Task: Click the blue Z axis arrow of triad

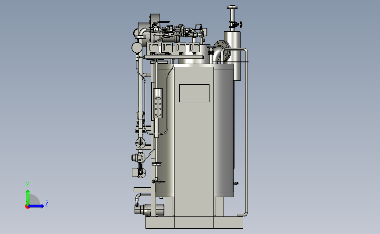Action: point(36,206)
